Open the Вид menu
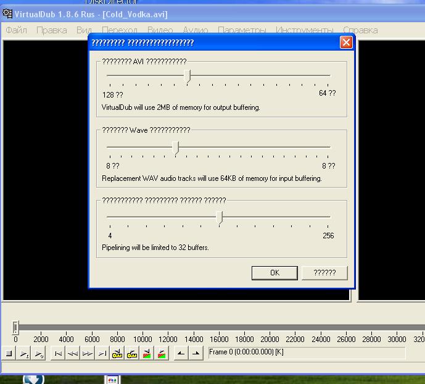Viewport: 425px width, 384px height. click(84, 30)
